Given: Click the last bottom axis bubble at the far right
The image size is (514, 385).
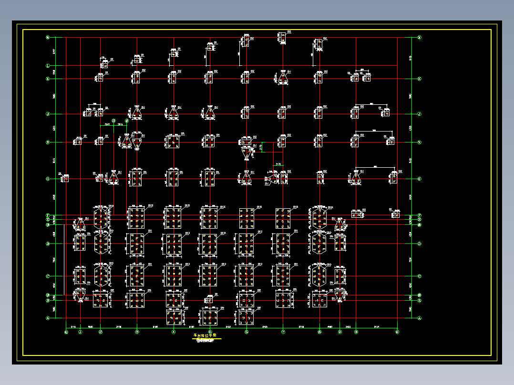Looking at the screenshot, I should pyautogui.click(x=397, y=332).
